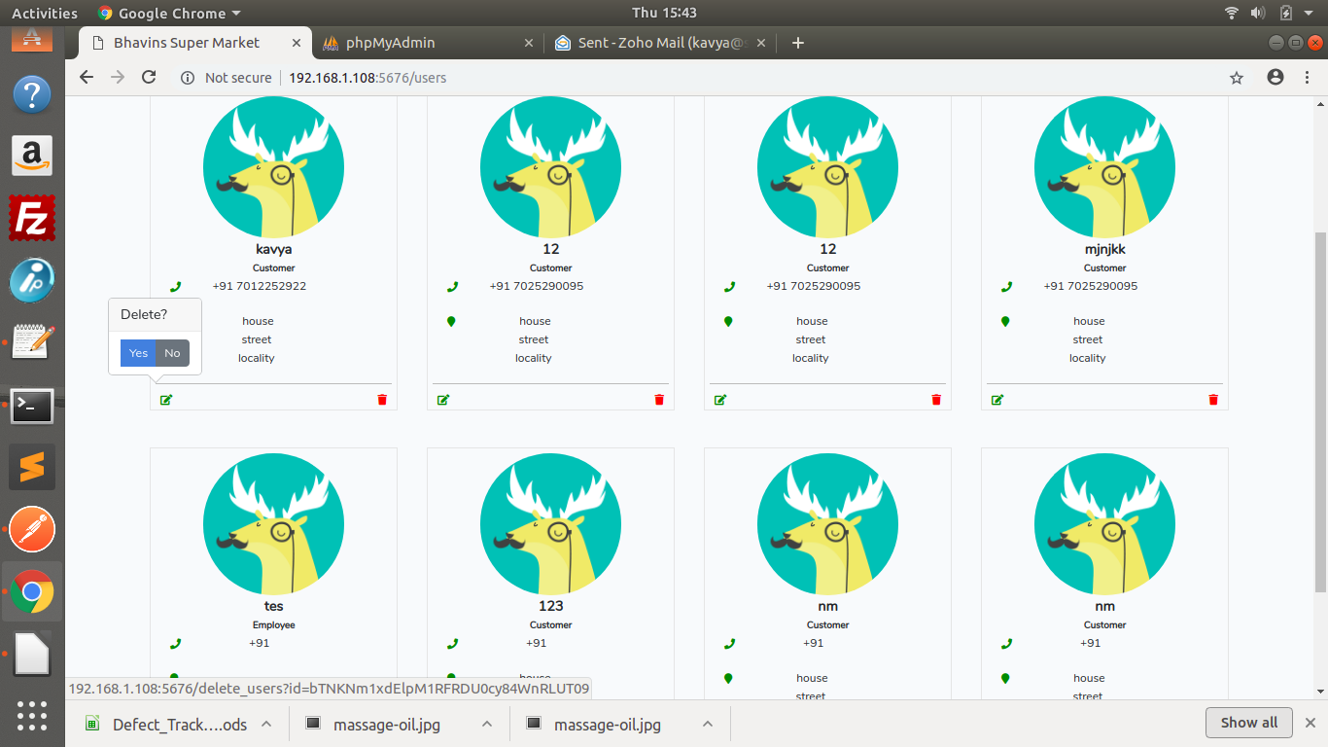Cancel deletion with the No button
The image size is (1328, 747).
pyautogui.click(x=172, y=353)
